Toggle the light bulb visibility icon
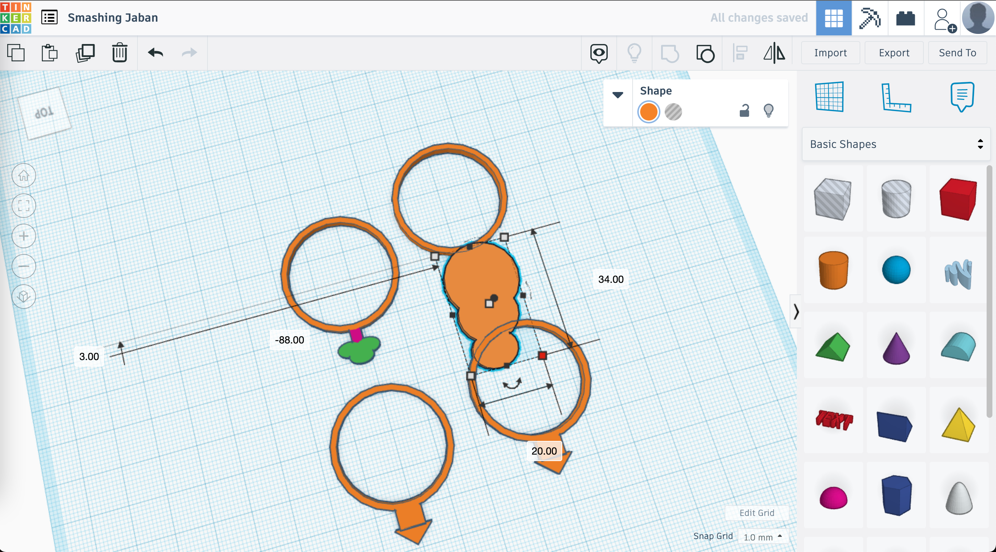This screenshot has width=996, height=552. click(768, 111)
